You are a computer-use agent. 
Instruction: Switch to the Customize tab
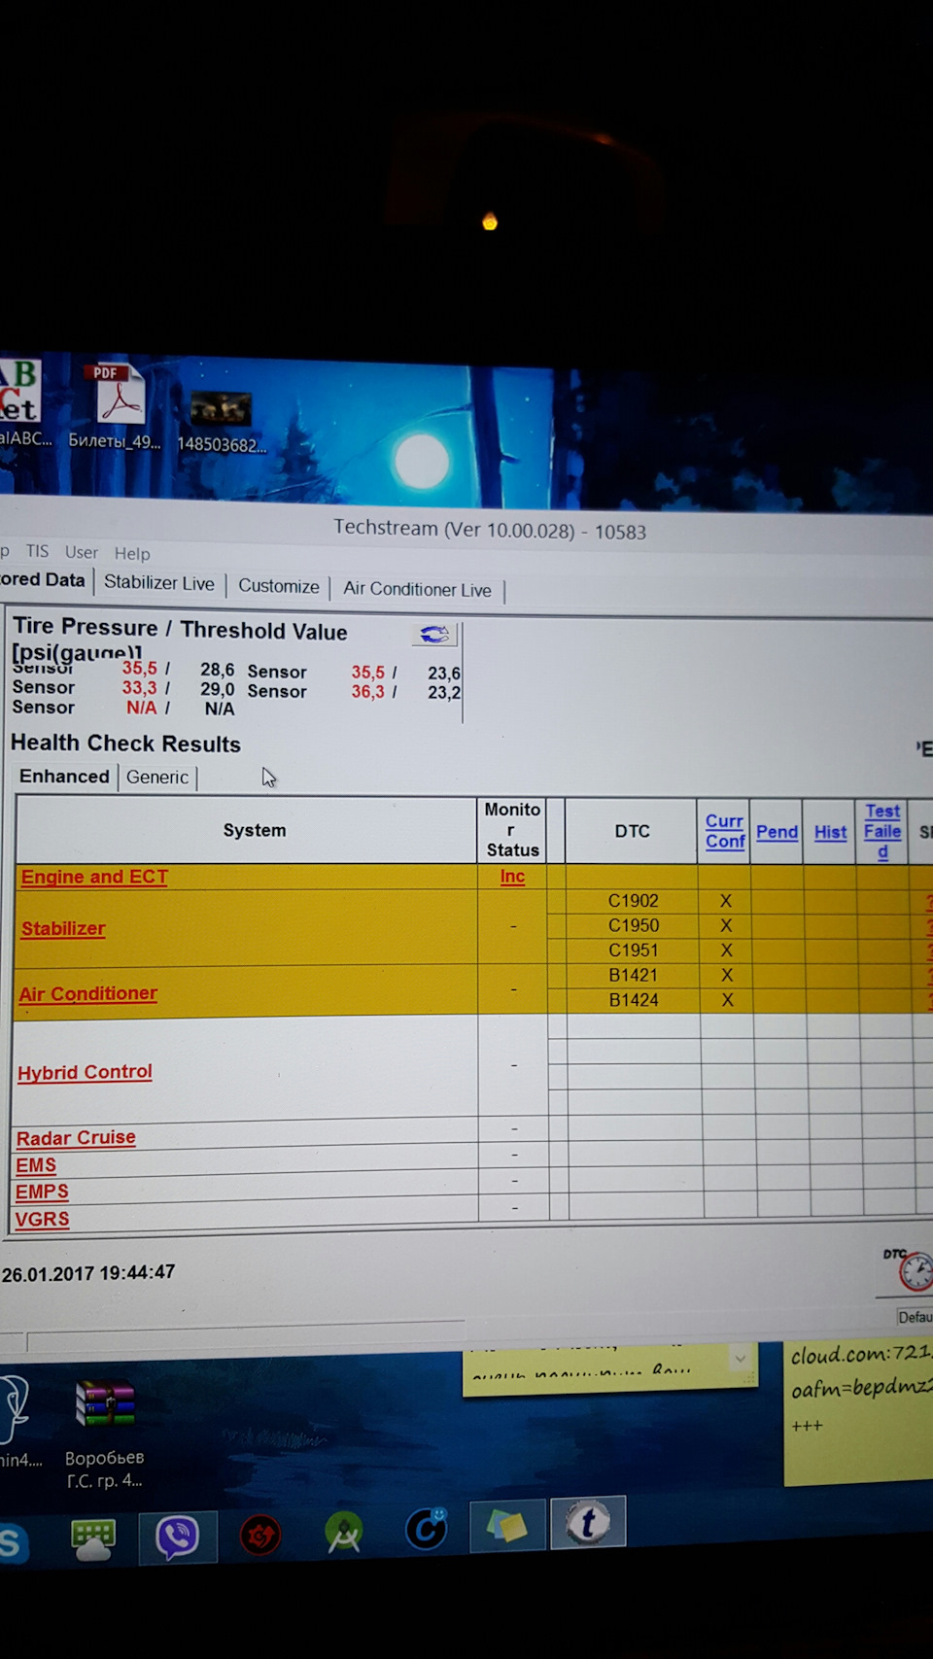tap(279, 586)
